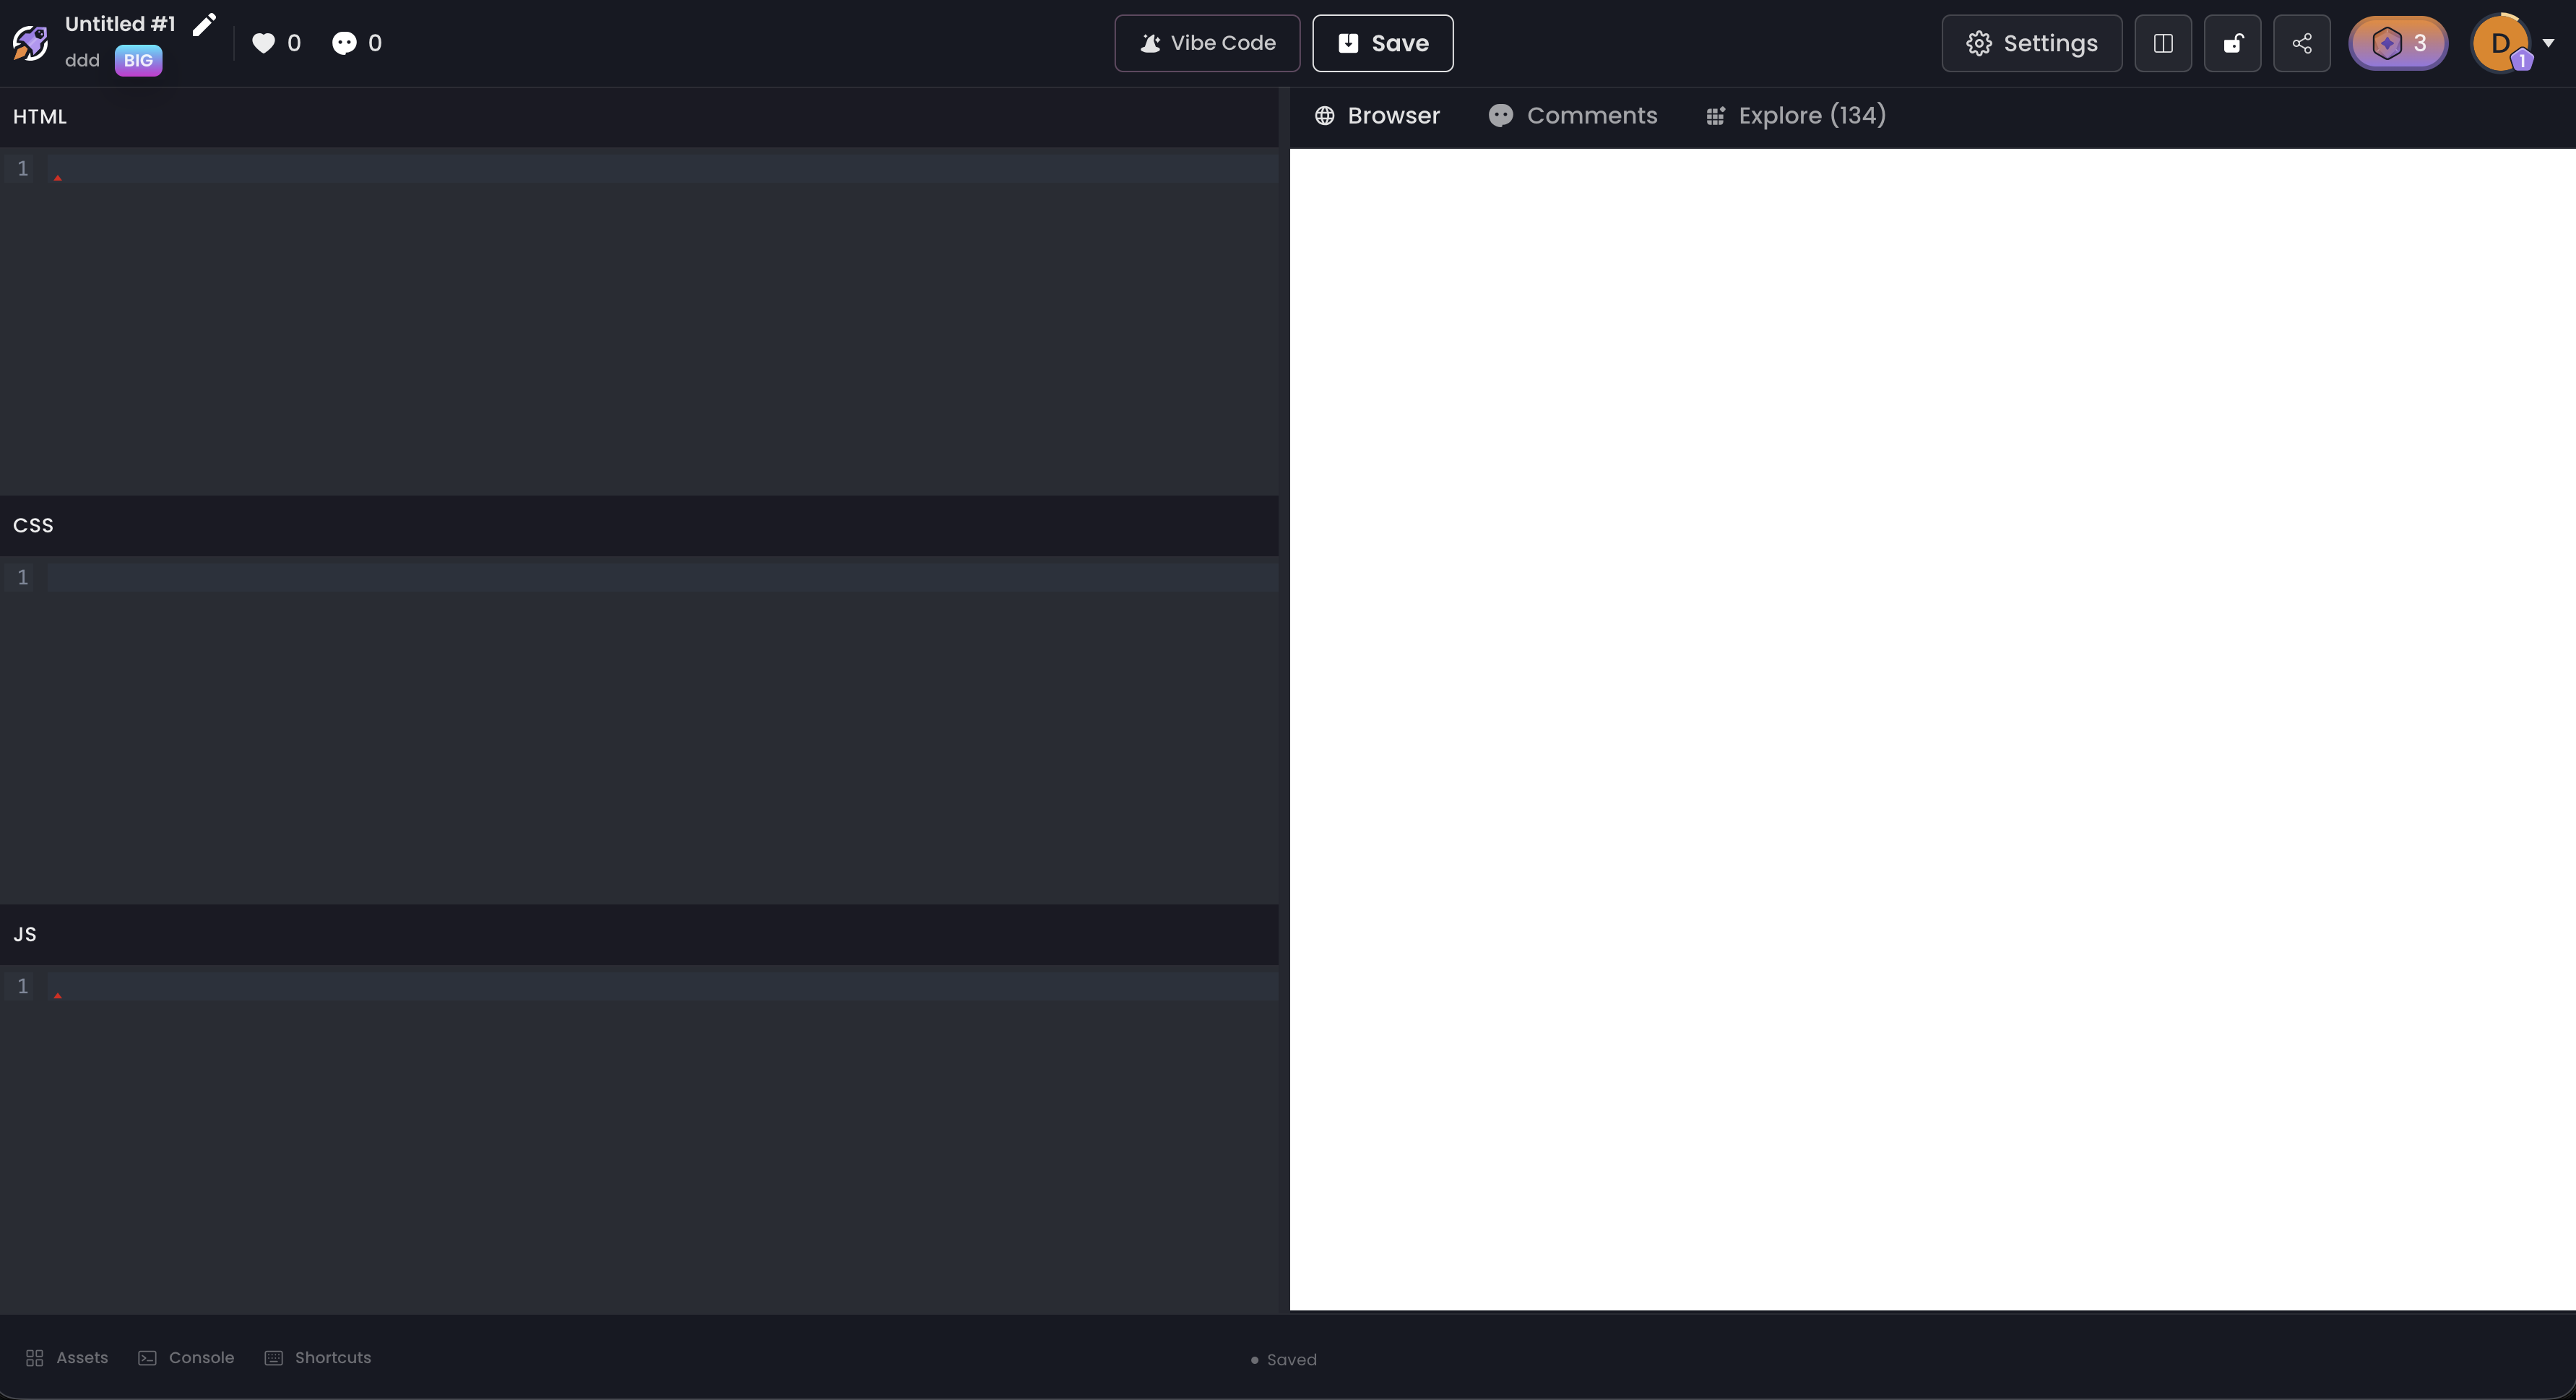This screenshot has height=1400, width=2576.
Task: Collapse the JS editor panel header
Action: click(26, 933)
